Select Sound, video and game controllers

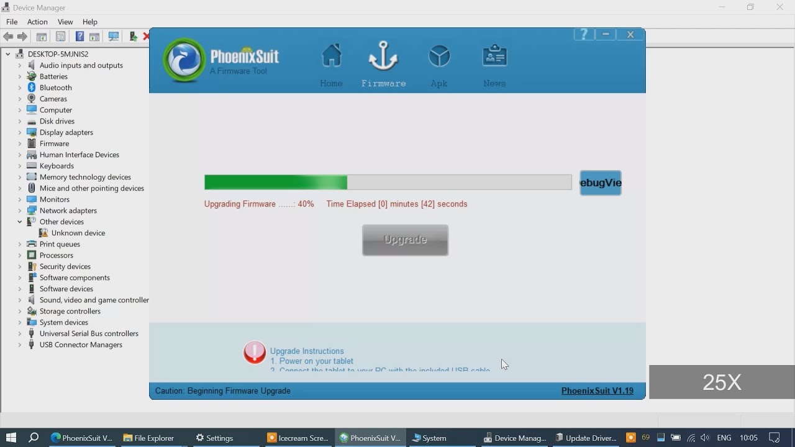tap(94, 300)
